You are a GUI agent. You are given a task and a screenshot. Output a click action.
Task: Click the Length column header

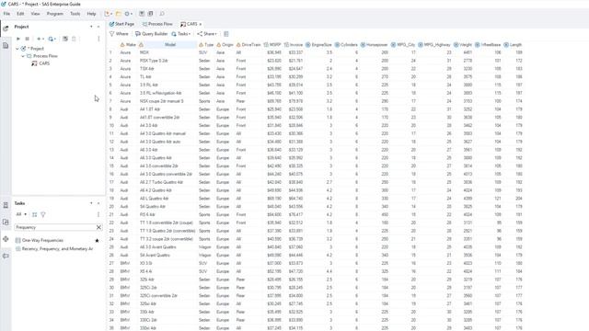point(513,45)
